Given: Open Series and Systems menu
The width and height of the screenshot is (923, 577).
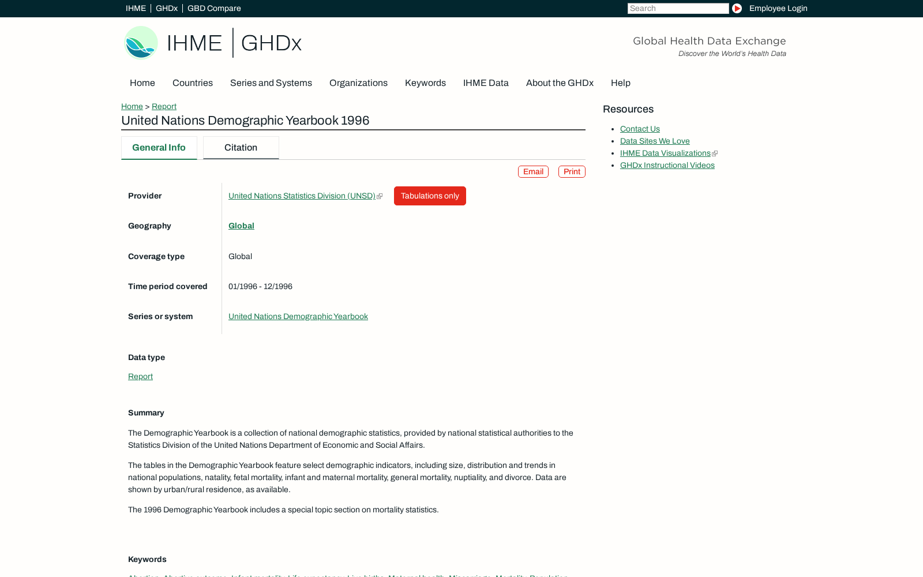Looking at the screenshot, I should point(271,83).
